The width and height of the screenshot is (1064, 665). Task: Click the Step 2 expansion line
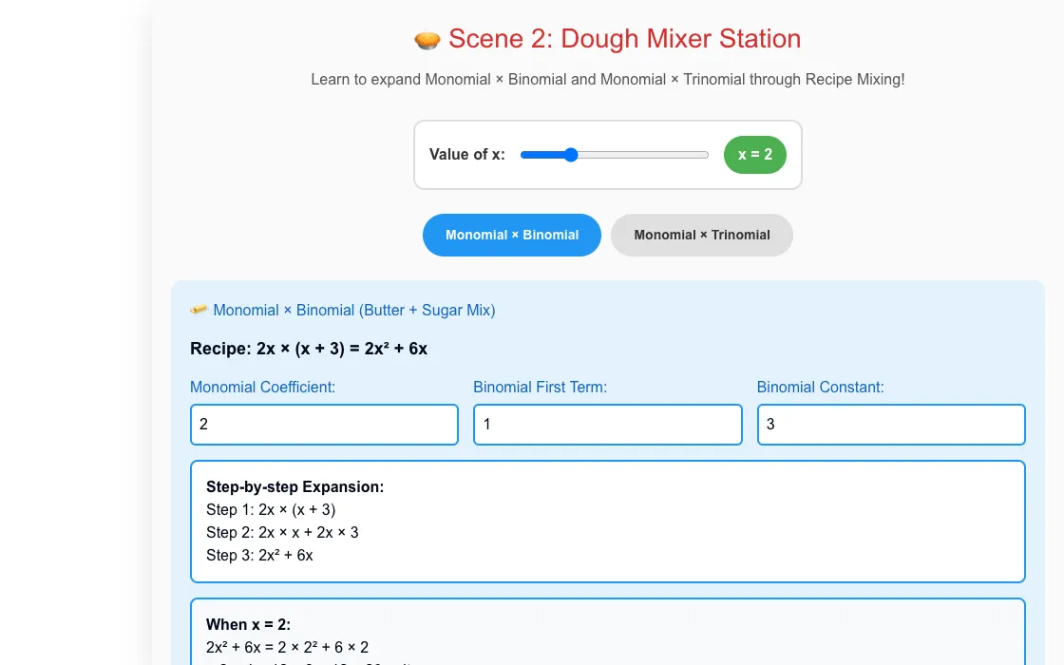pyautogui.click(x=282, y=532)
